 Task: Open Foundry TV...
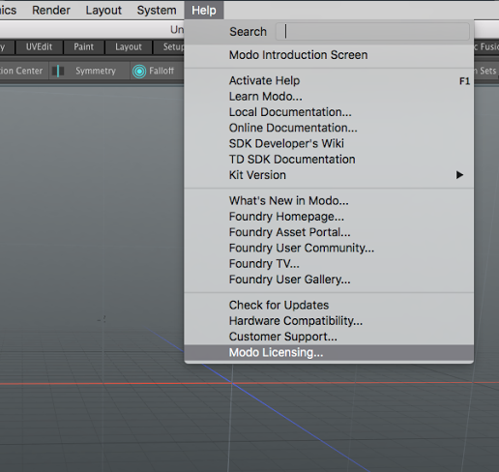329,264
